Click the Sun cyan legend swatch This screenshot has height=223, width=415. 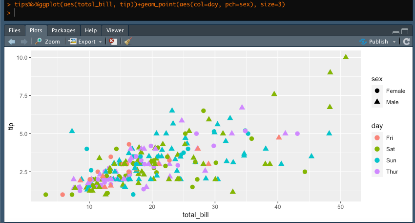pos(377,160)
